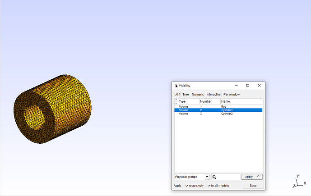Click the Apply button next to search

coord(252,177)
